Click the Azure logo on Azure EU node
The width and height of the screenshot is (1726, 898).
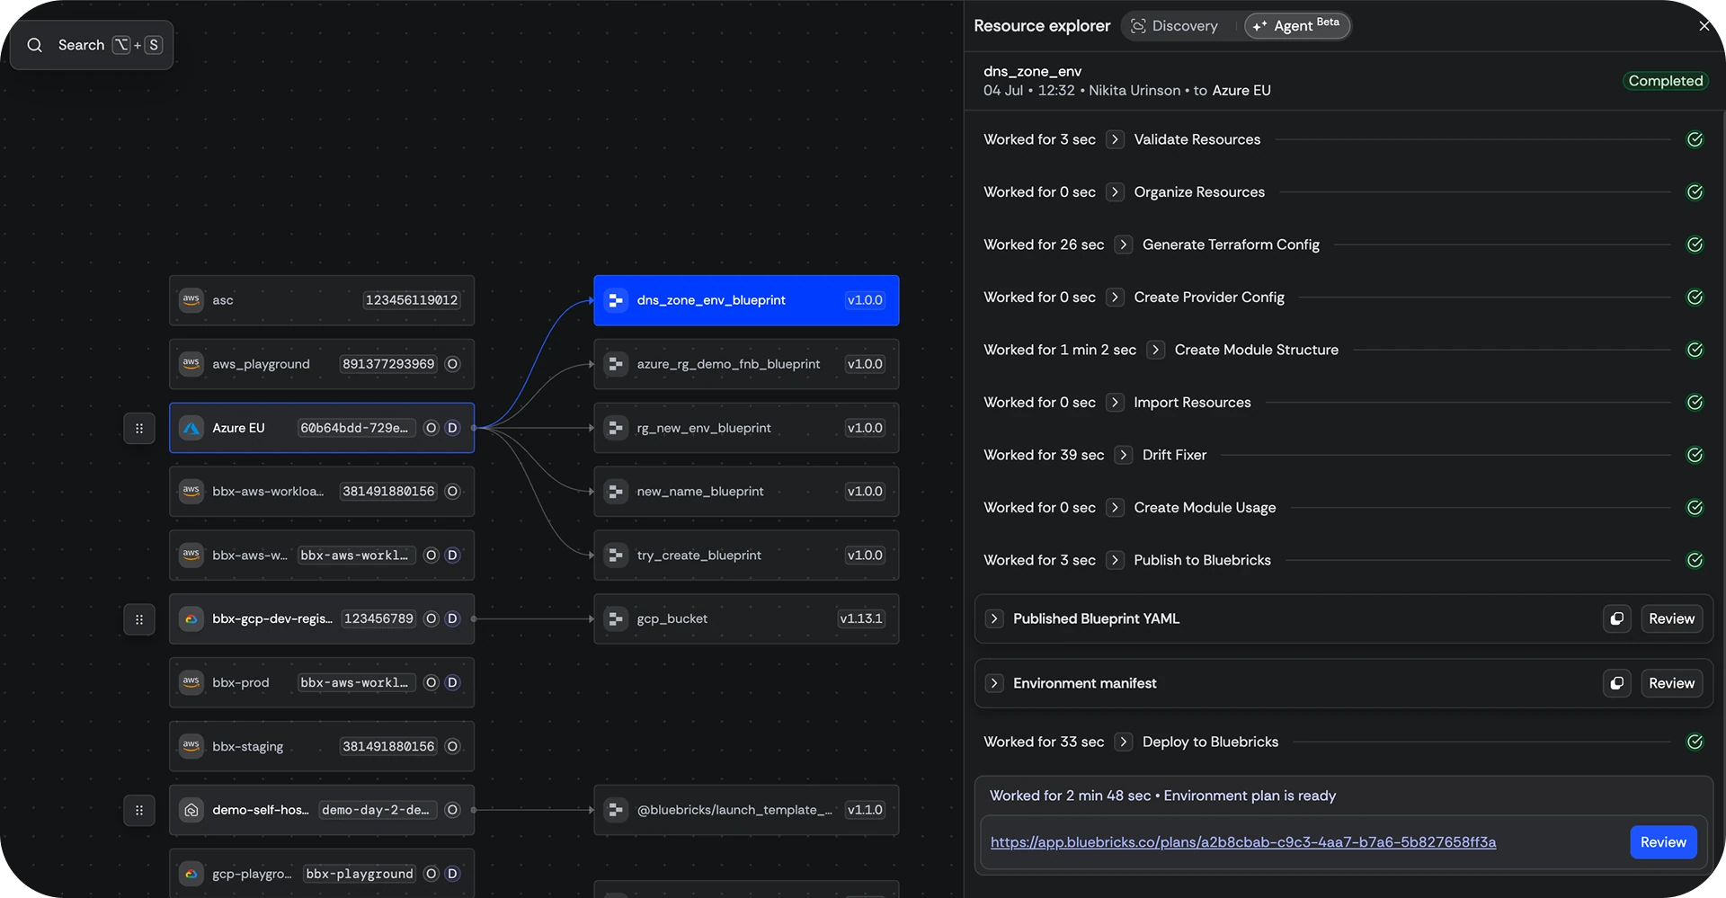tap(191, 428)
